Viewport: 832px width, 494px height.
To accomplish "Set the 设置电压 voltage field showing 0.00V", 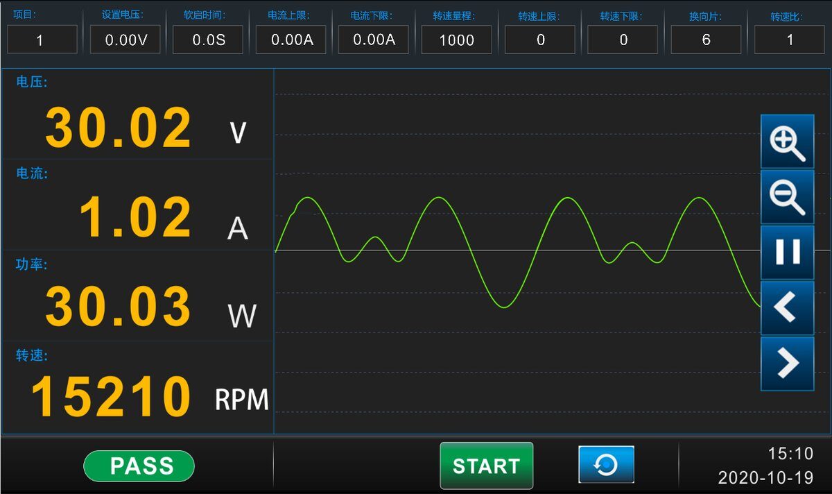I will [125, 40].
